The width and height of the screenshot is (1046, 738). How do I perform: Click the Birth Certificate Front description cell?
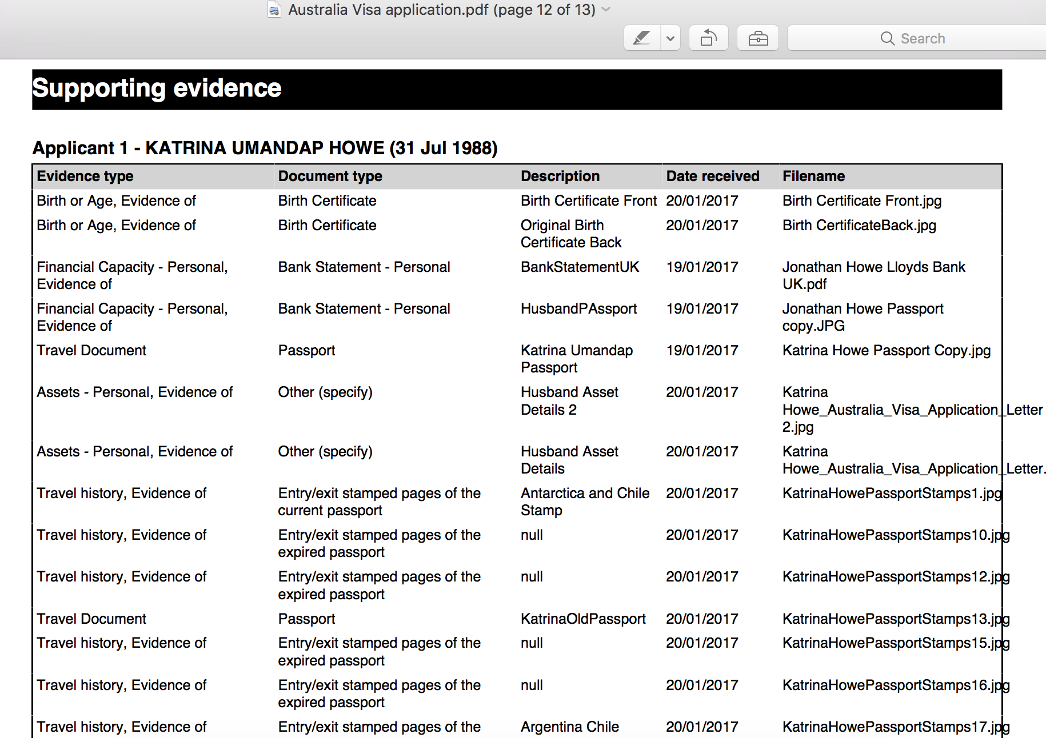pos(589,201)
